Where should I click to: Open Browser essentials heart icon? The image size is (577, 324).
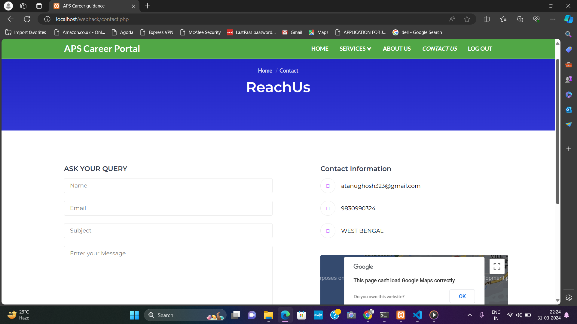(536, 19)
